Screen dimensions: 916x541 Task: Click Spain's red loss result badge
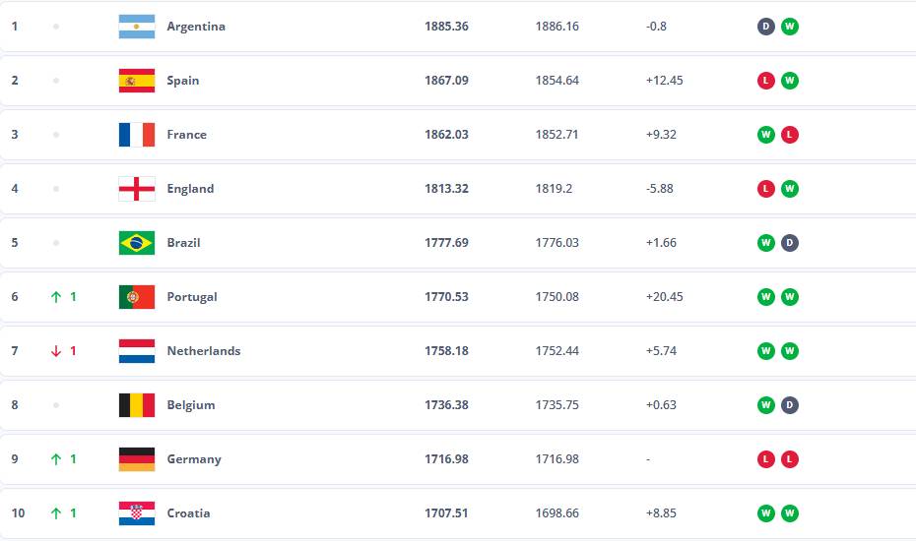765,81
